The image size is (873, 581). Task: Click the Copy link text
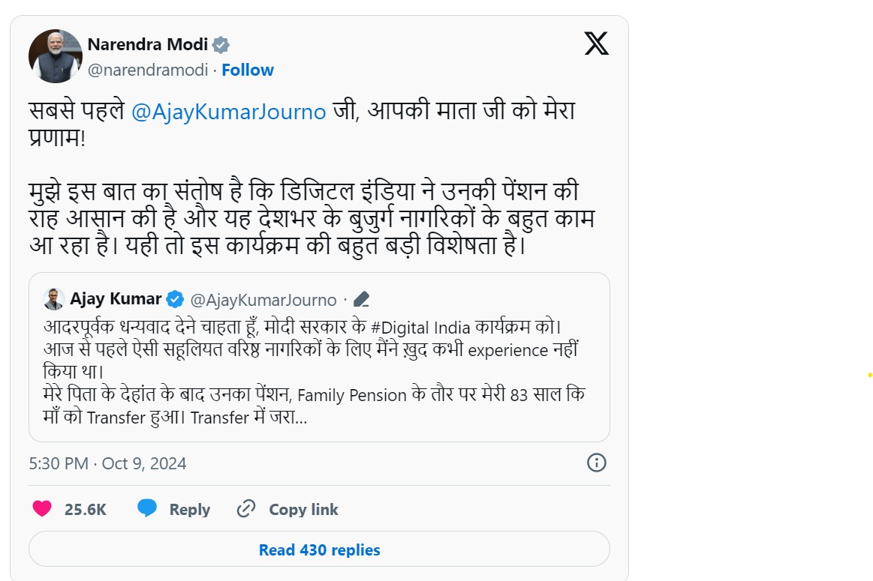303,510
